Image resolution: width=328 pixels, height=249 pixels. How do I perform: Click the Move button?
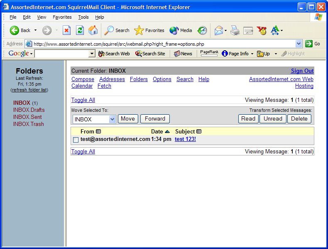(x=128, y=119)
